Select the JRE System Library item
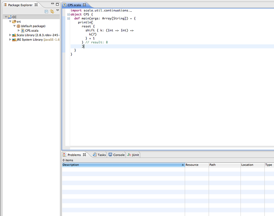Screen dimensions: 274x216 (30, 40)
